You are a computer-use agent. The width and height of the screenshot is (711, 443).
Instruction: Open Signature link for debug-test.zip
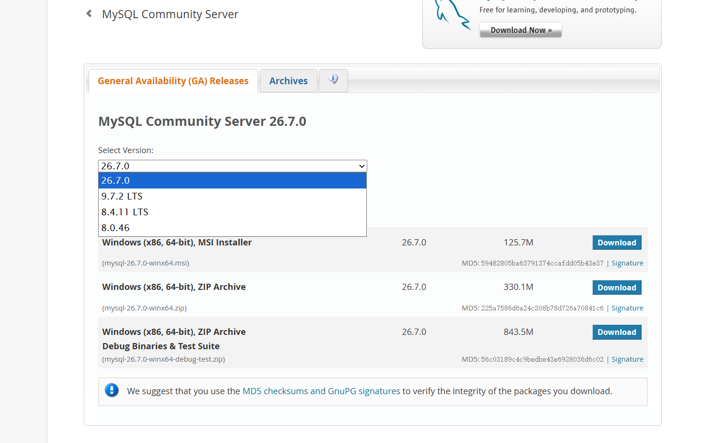[627, 359]
